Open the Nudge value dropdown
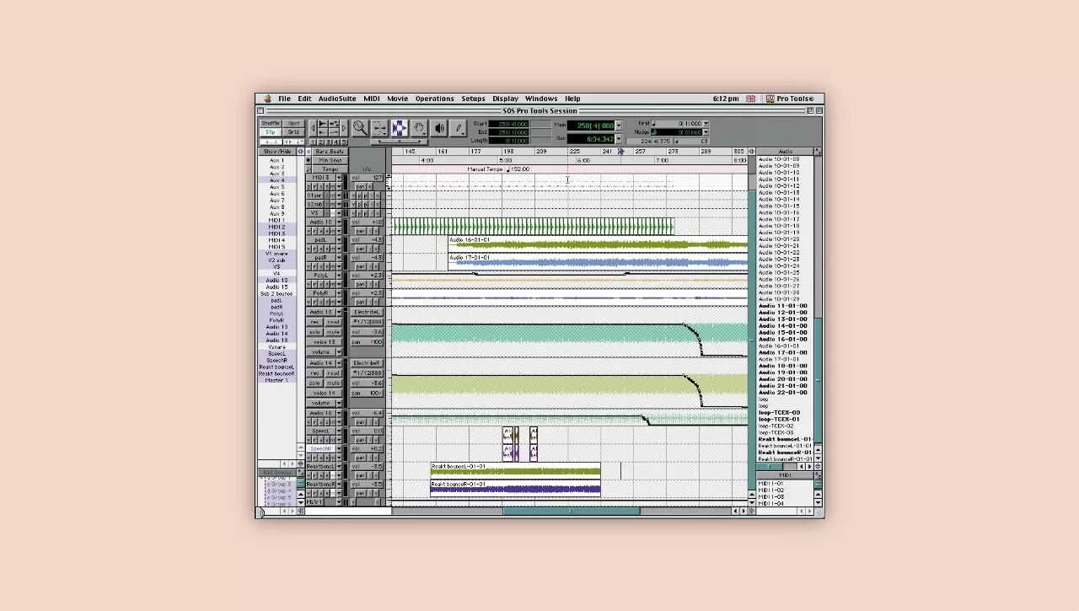 pyautogui.click(x=706, y=132)
